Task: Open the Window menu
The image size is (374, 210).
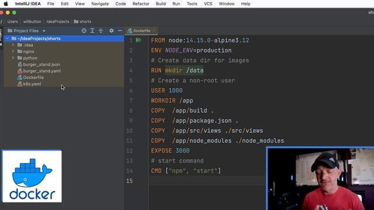Action: 227,4
